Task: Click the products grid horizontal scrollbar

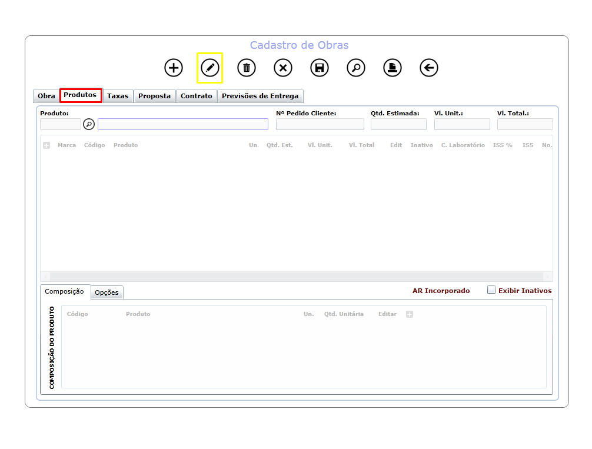Action: (x=297, y=277)
